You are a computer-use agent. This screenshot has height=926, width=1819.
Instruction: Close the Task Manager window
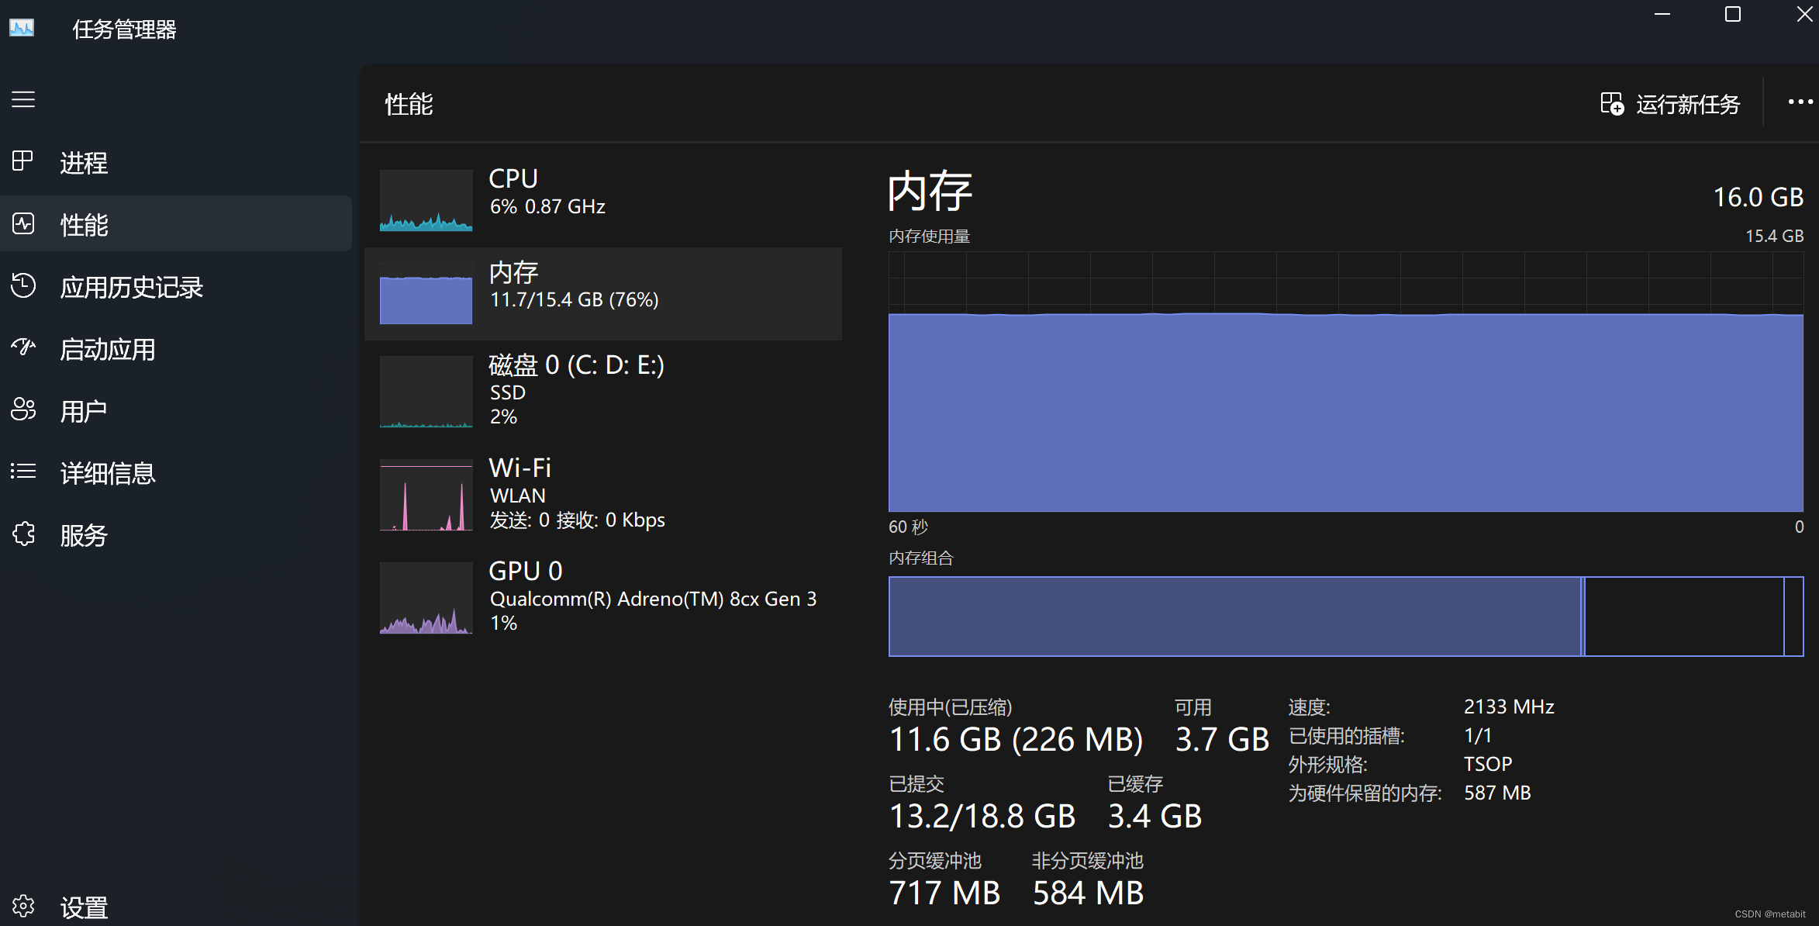point(1804,14)
